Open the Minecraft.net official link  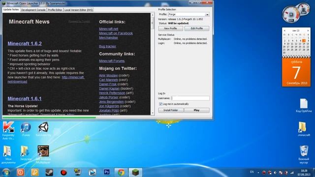point(108,29)
